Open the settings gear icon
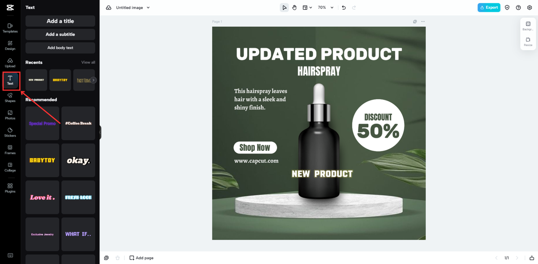Screen dimensions: 538x264 click(530, 8)
